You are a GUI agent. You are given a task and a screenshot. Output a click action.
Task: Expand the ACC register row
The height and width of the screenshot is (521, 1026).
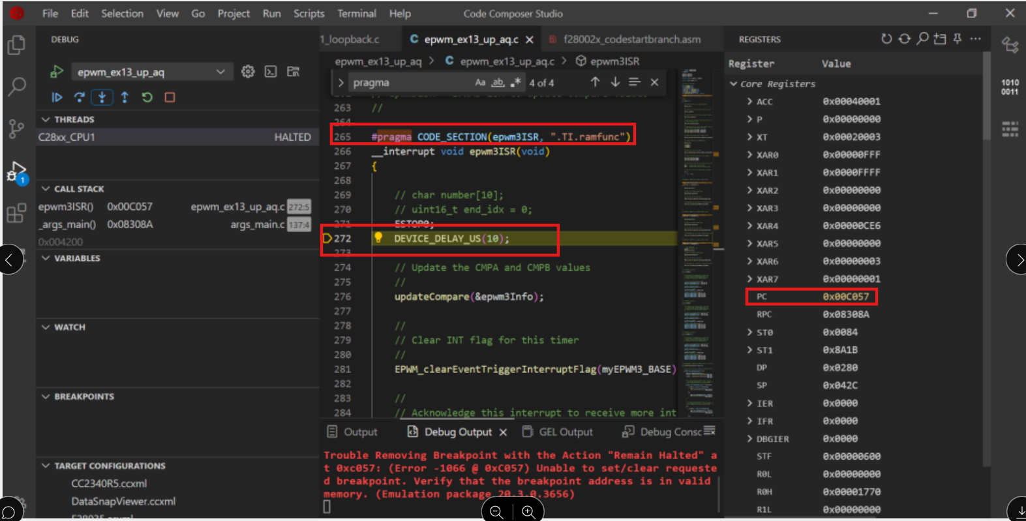(x=750, y=101)
